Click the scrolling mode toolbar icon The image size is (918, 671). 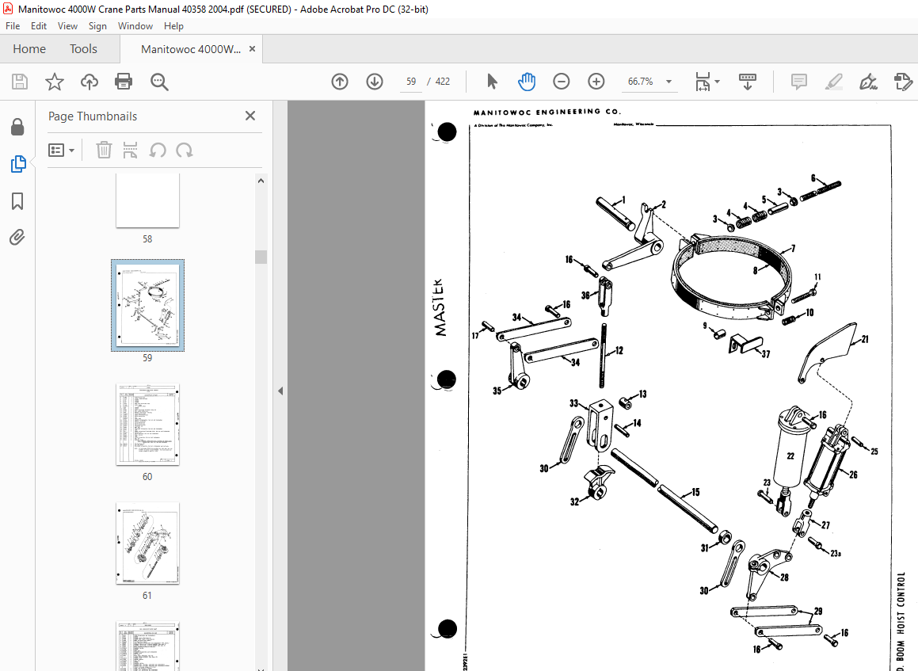coord(748,82)
